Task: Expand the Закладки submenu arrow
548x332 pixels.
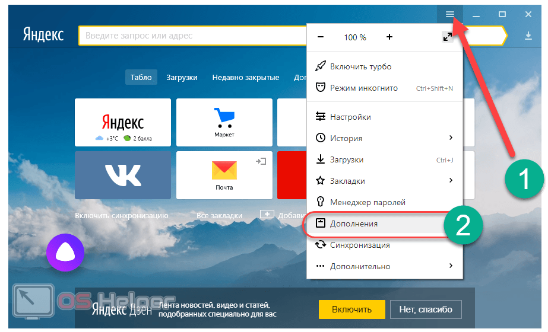Action: [451, 180]
